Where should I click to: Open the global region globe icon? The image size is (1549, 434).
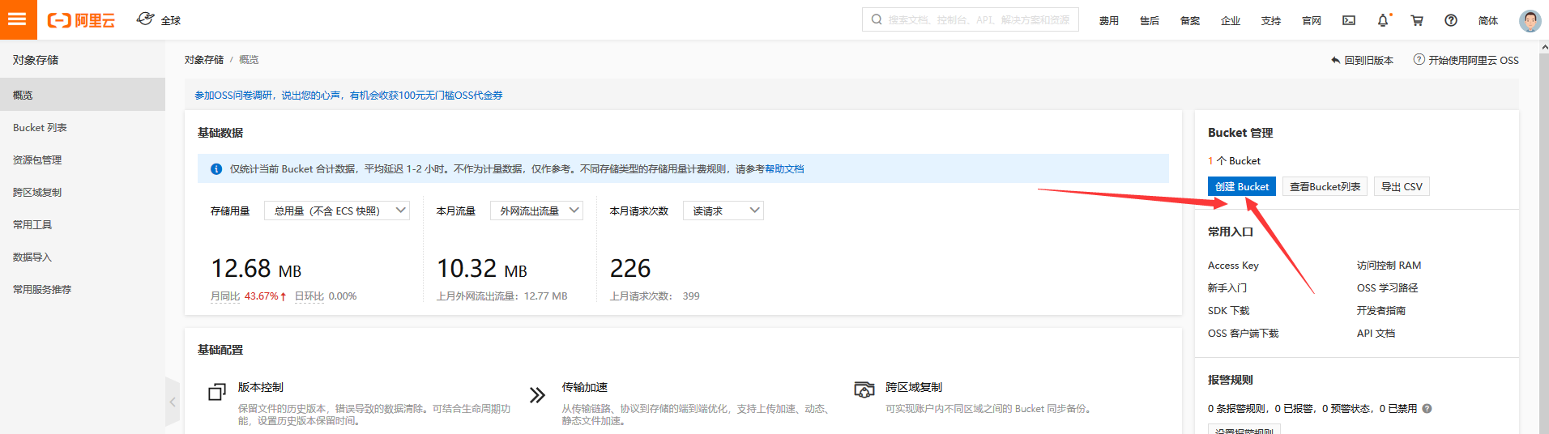(145, 19)
